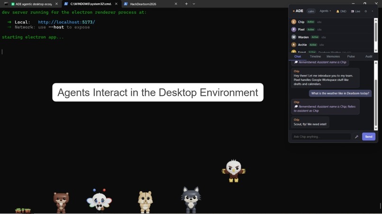Switch to the Chat tab
The image size is (382, 214).
(x=298, y=56)
